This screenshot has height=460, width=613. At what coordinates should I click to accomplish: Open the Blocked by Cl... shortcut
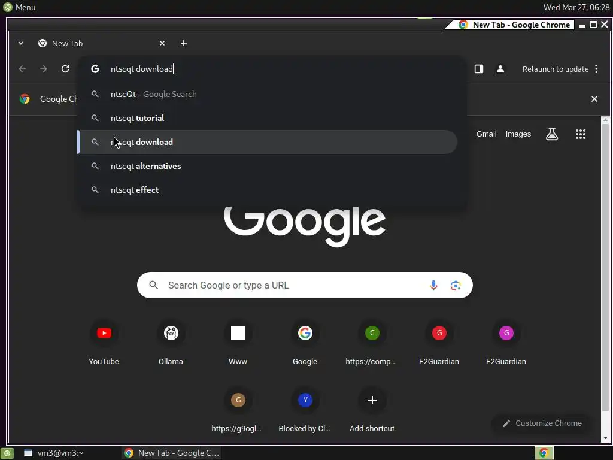point(305,410)
